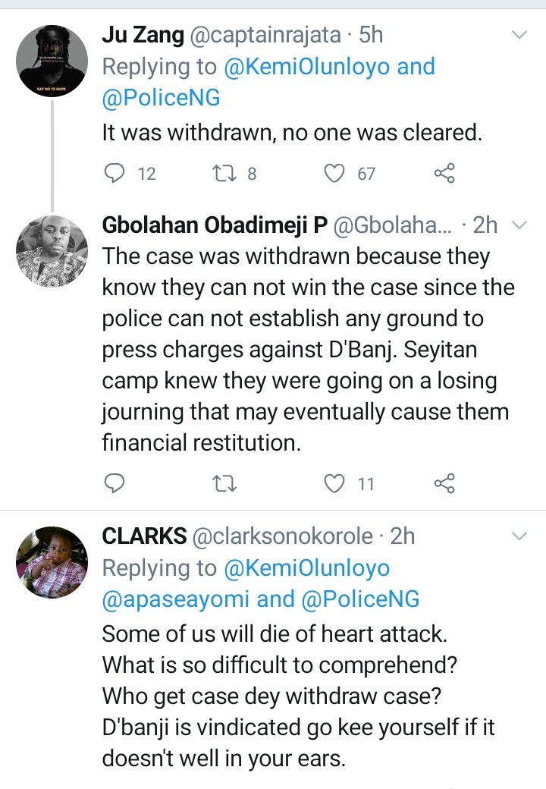Open options chevron on Gbolahan's tweet
The height and width of the screenshot is (789, 546).
pyautogui.click(x=519, y=225)
